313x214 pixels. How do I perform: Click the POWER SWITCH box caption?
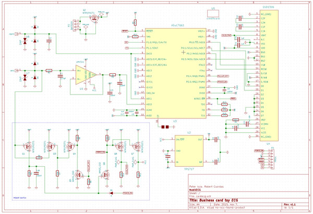pos(20,198)
